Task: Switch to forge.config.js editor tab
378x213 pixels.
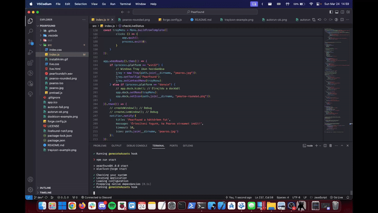Action: tap(170, 20)
